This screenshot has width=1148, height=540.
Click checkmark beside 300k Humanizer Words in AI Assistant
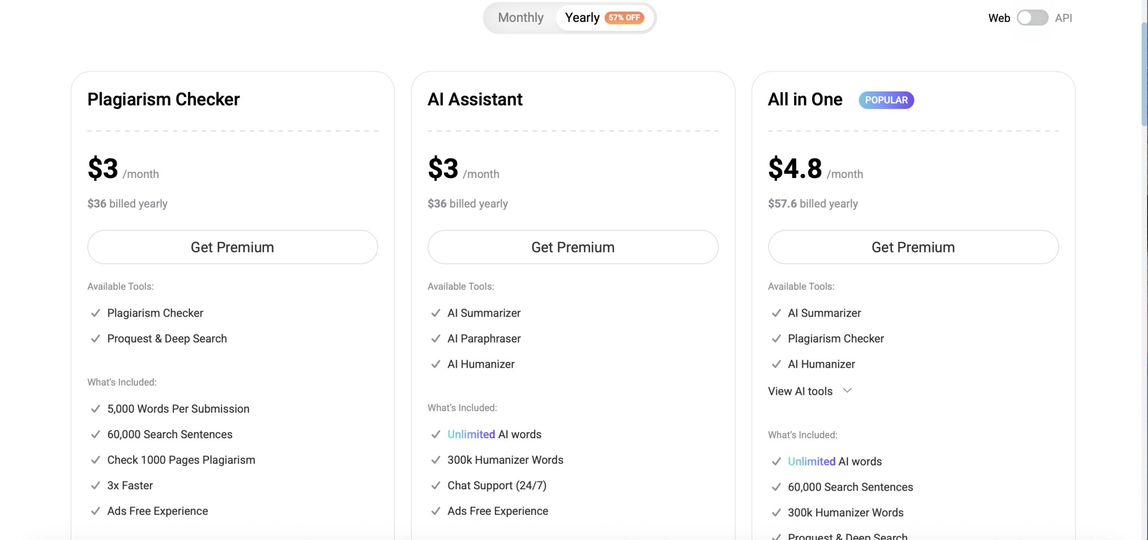(435, 460)
